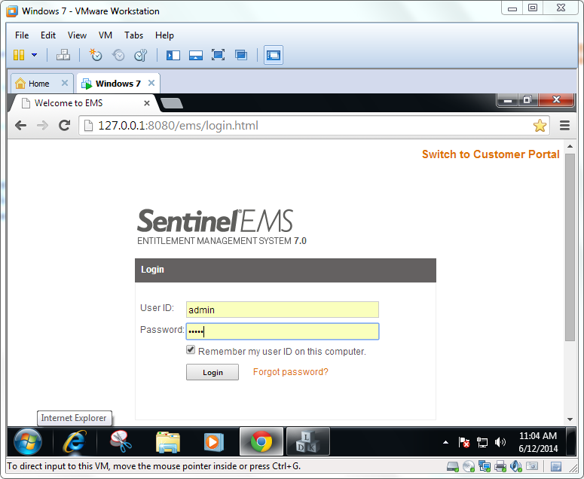Click VMware message log status icon

coord(556,466)
